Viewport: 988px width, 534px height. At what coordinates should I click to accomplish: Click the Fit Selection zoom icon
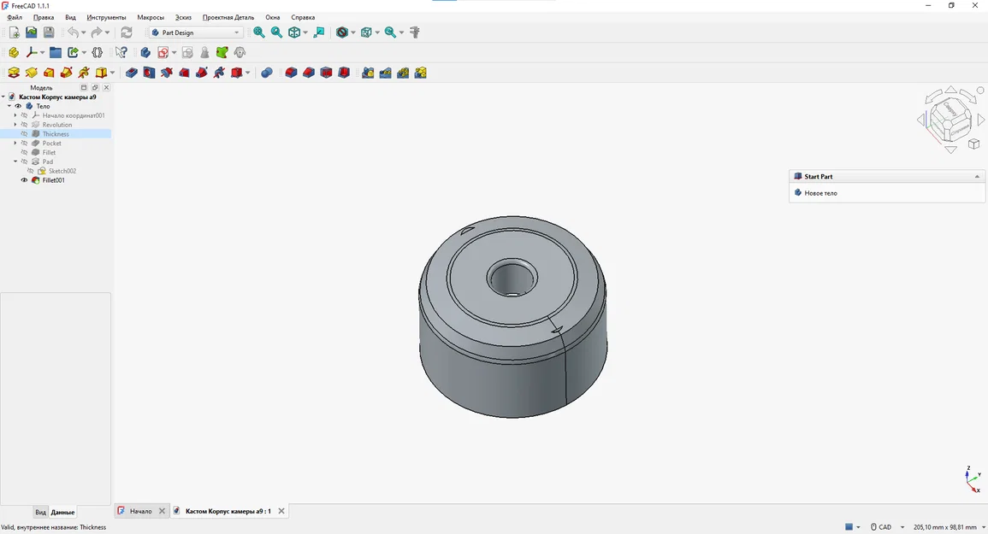click(276, 32)
